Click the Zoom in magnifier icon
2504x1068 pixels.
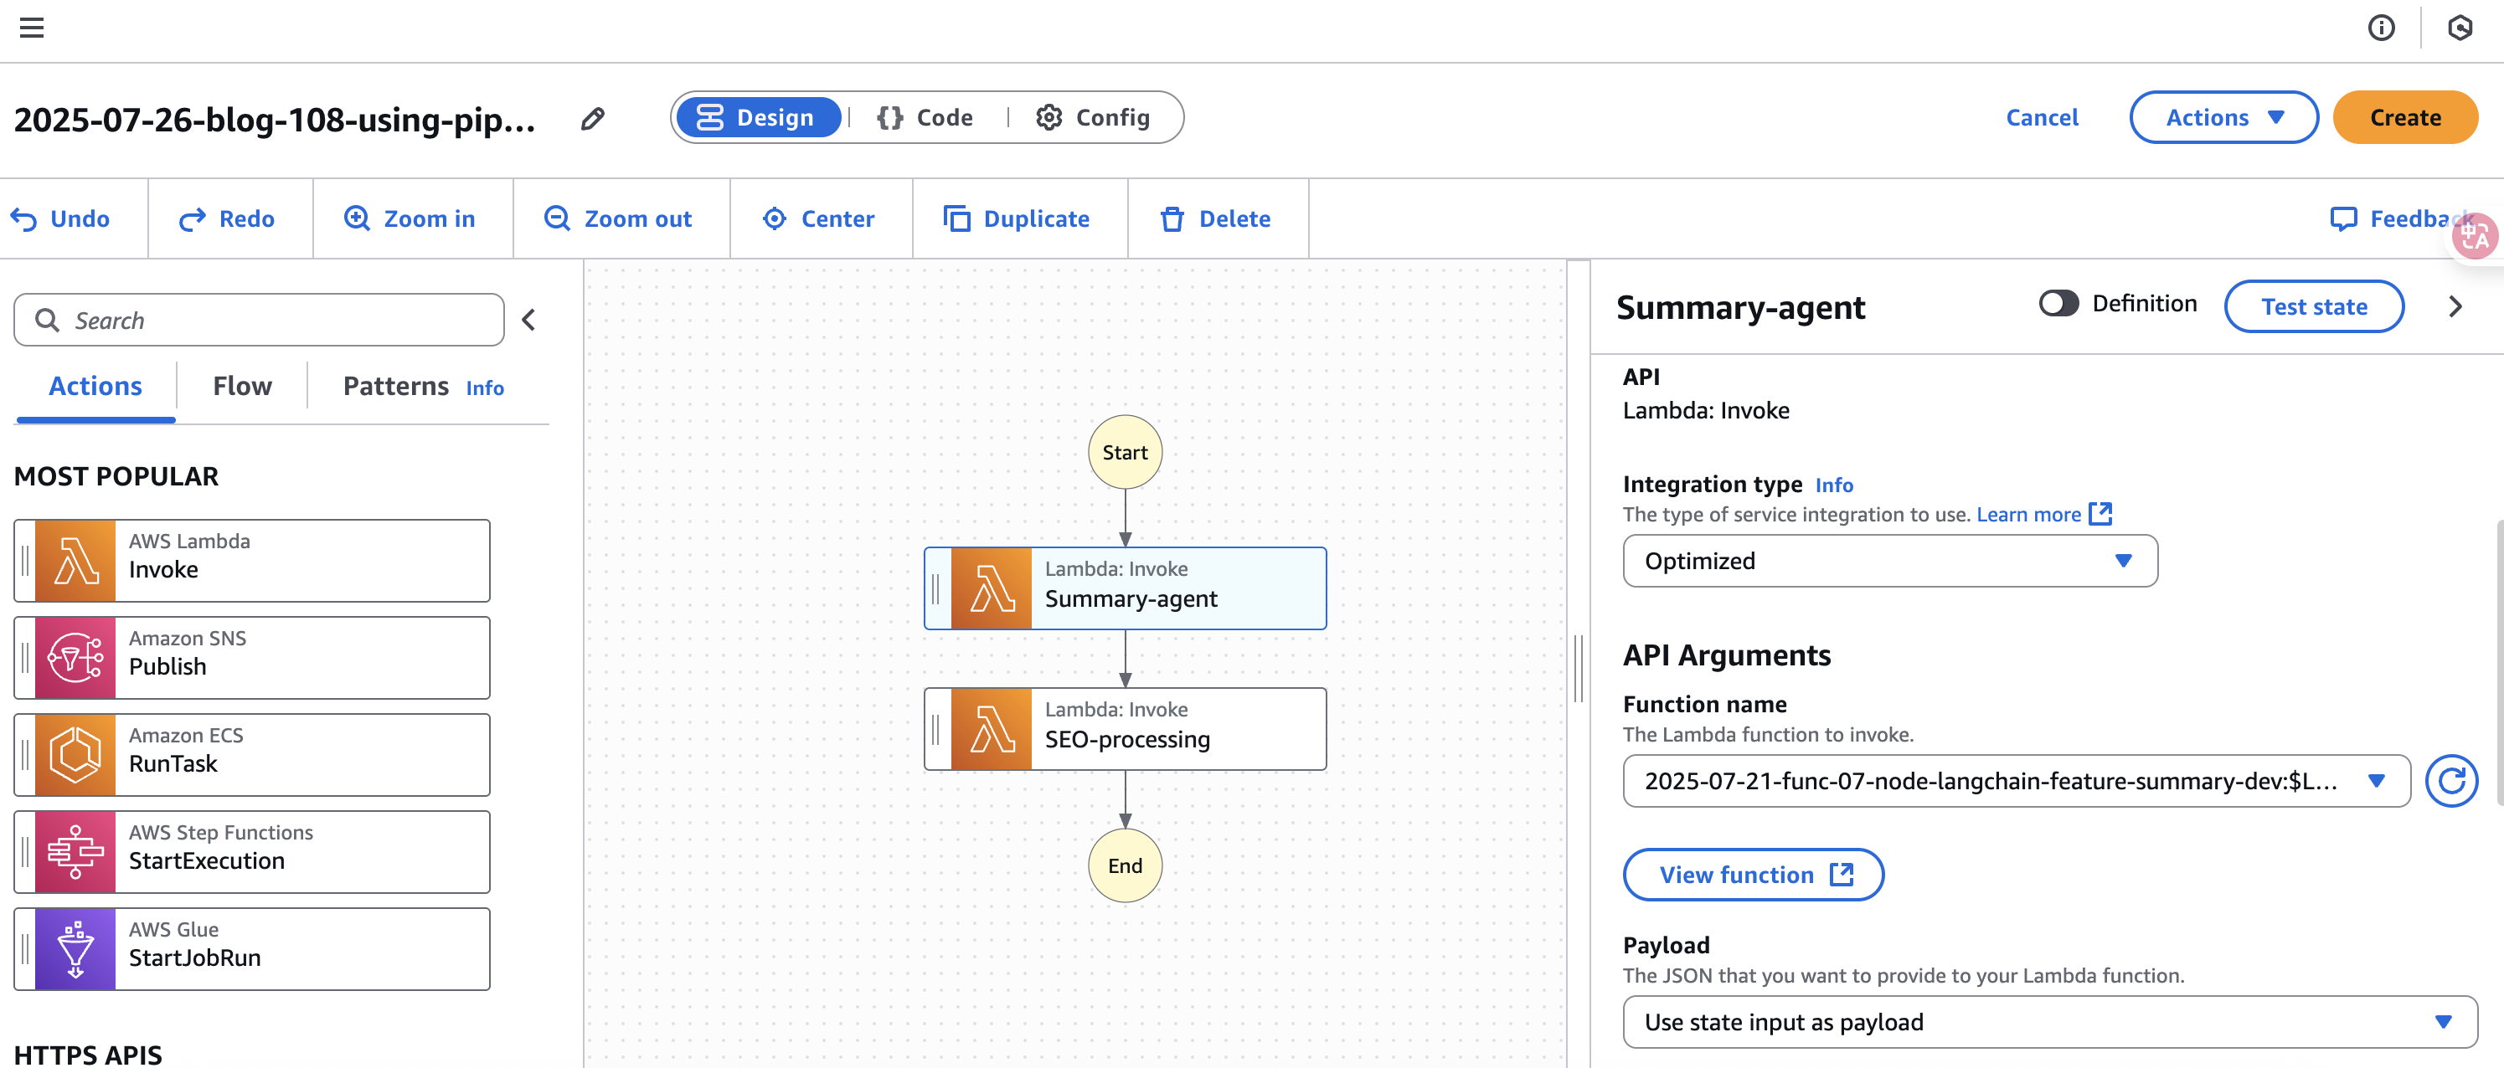point(357,218)
